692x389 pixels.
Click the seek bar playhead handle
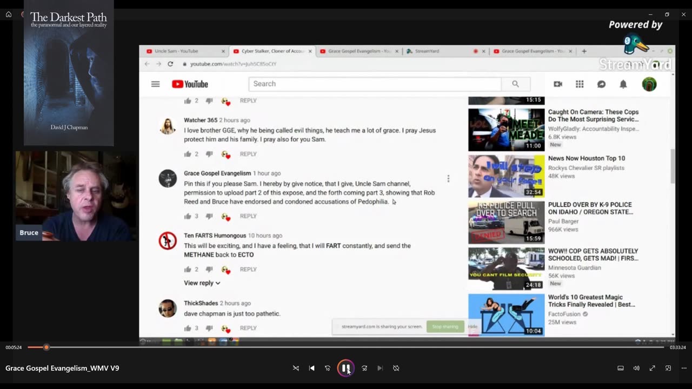point(46,347)
